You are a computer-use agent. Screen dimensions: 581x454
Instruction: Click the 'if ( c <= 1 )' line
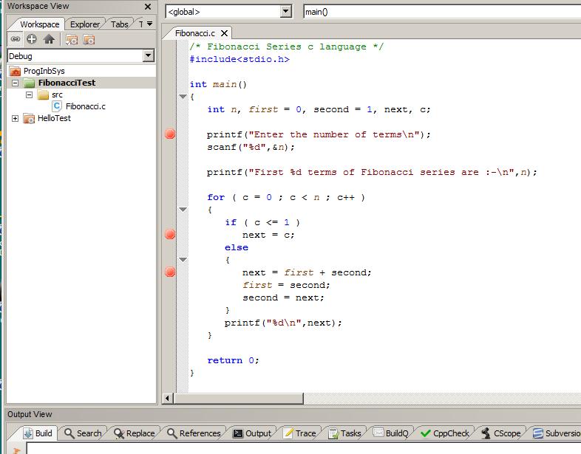262,222
